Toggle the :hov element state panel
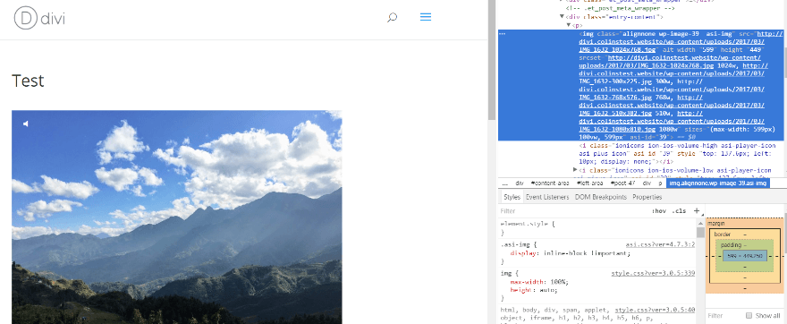The width and height of the screenshot is (787, 324). click(659, 211)
